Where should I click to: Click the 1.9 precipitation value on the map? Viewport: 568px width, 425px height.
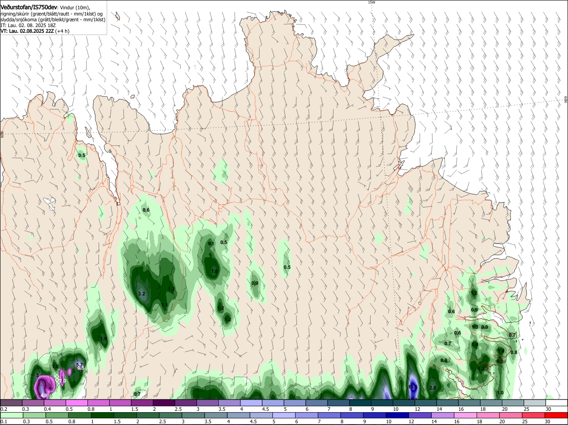[103, 338]
